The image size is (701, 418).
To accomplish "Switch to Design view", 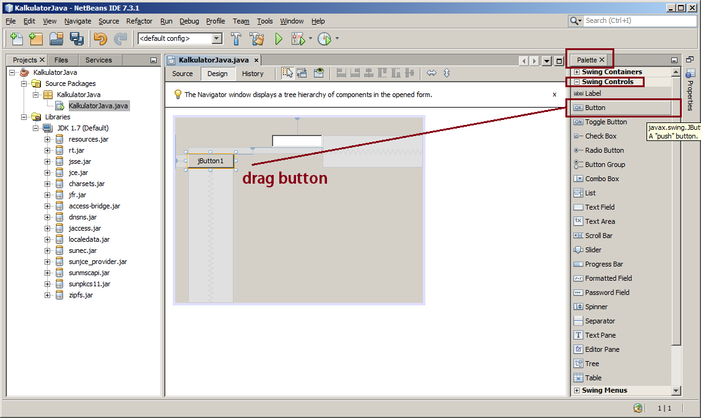I will [x=217, y=74].
